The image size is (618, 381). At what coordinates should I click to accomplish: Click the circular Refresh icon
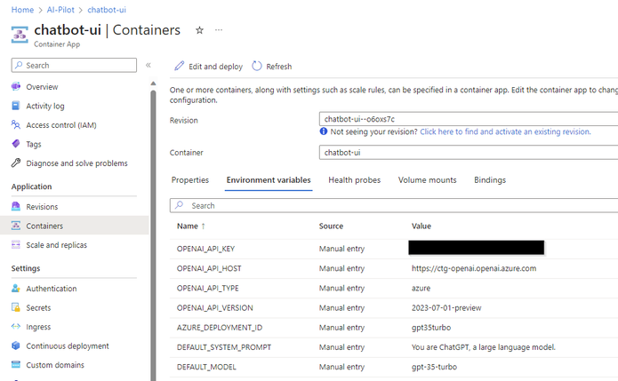(257, 66)
